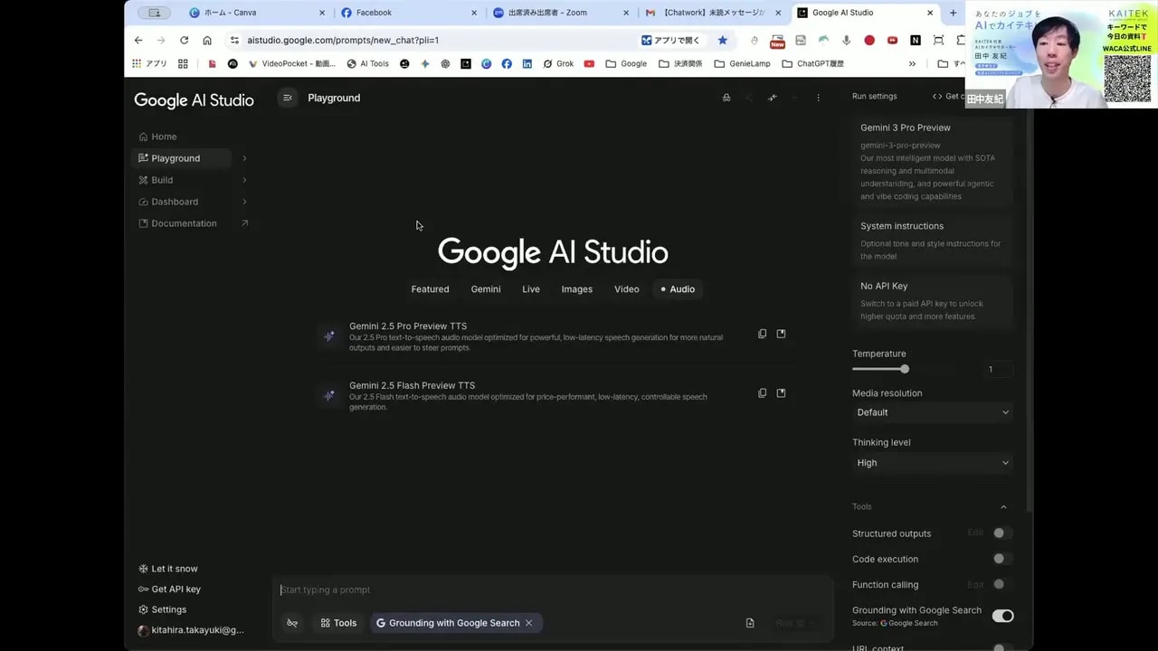This screenshot has height=651, width=1158.
Task: Copy the Gemini 2.5 Pro Preview TTS prompt
Action: pos(763,334)
